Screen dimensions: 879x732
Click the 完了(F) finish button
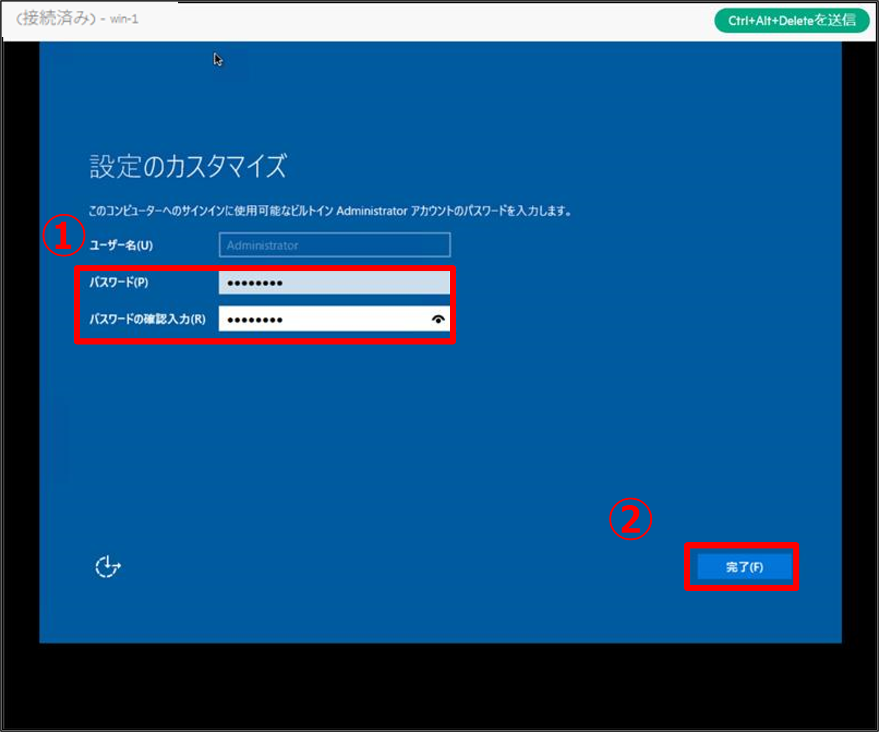pos(744,567)
